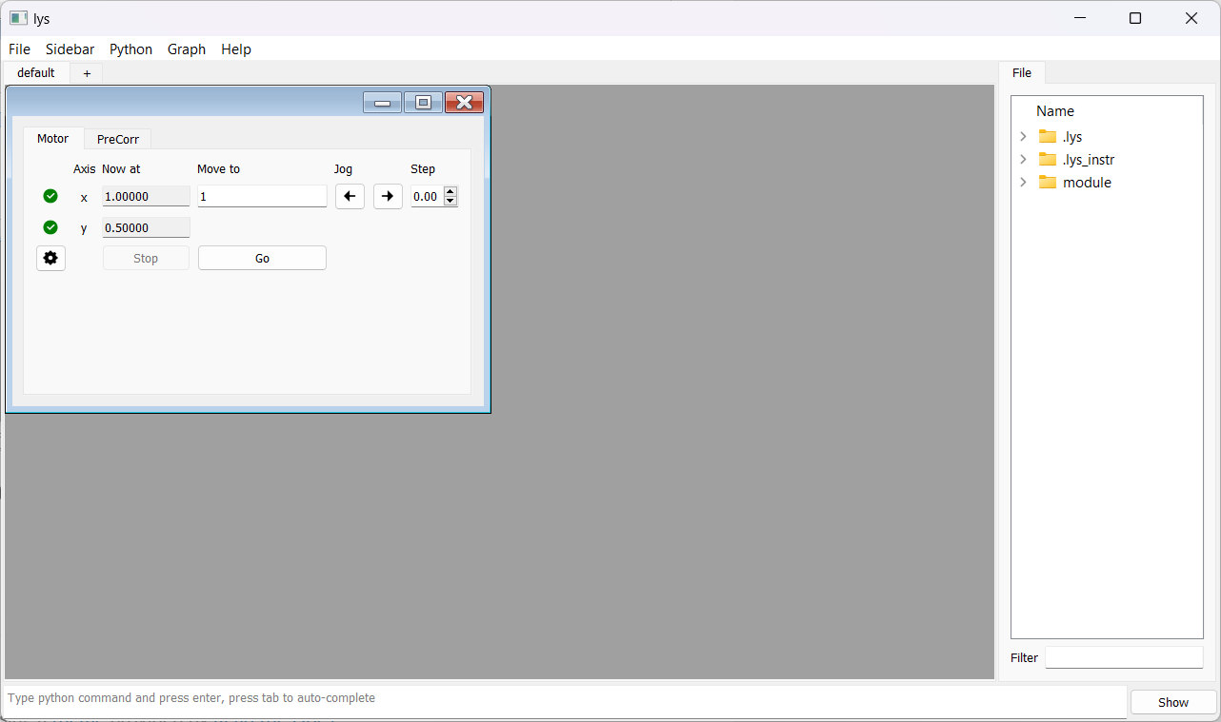Increase Step value with up arrow
Screen dimensions: 1221x722
(450, 191)
